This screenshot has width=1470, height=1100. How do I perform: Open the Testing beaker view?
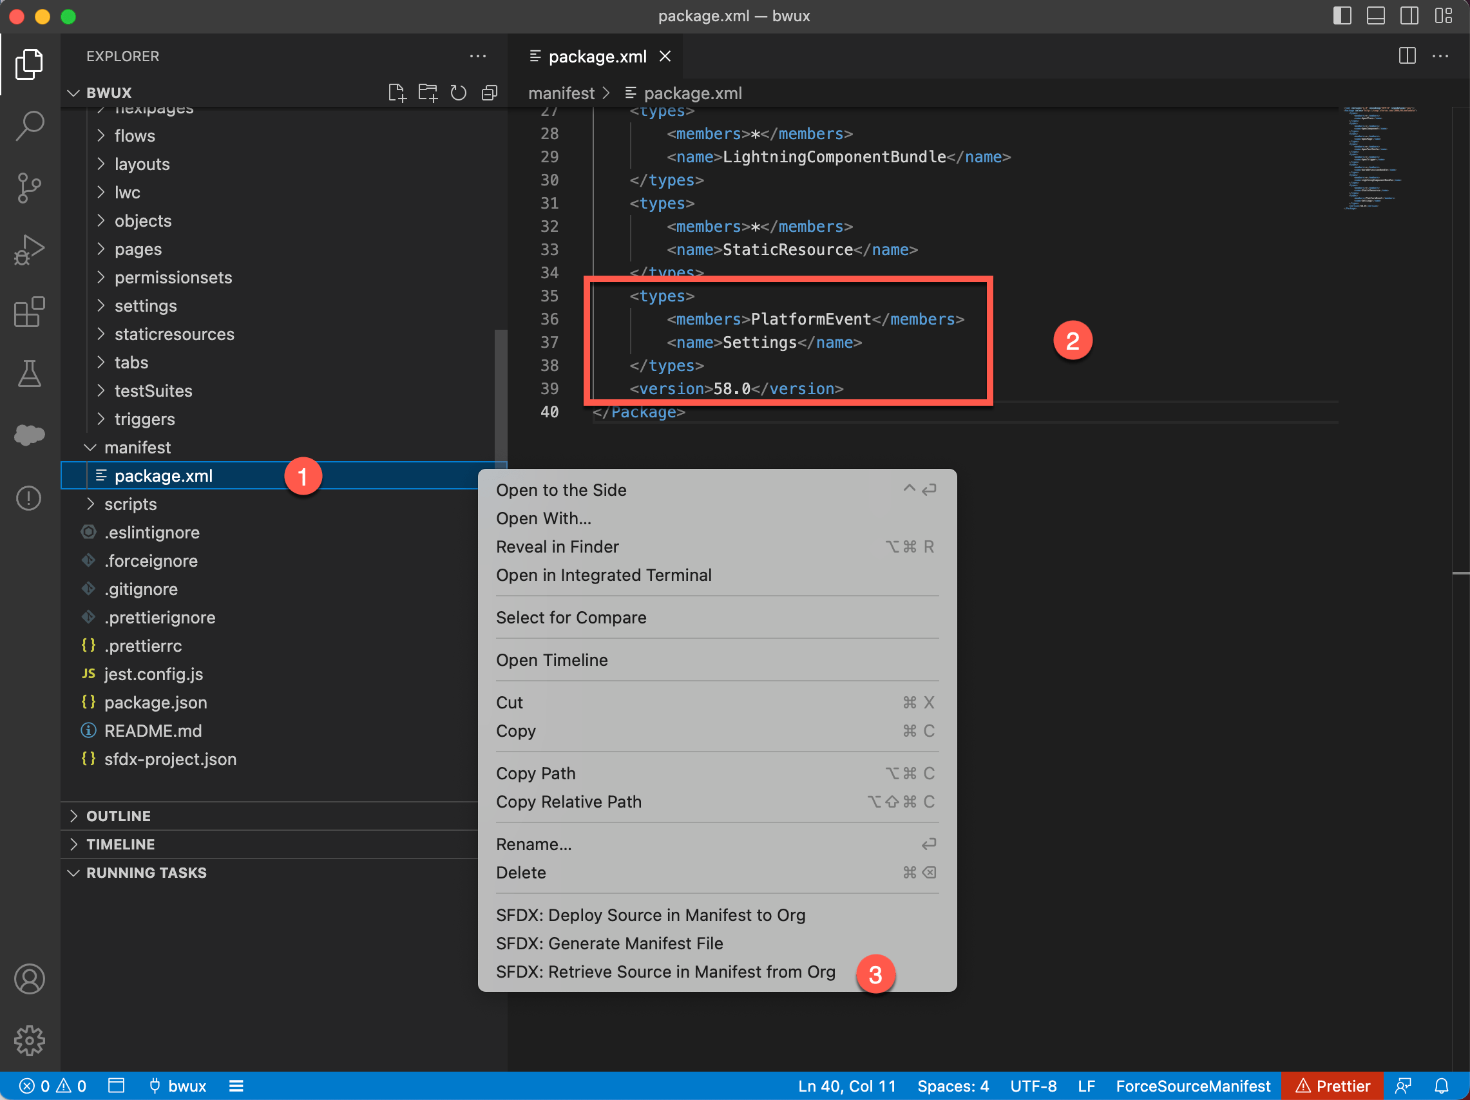point(29,374)
